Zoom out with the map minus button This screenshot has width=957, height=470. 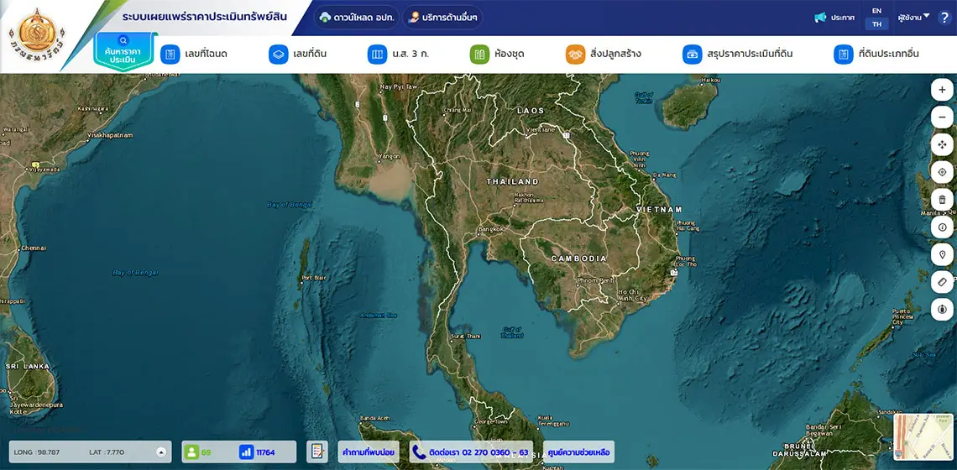[x=942, y=117]
